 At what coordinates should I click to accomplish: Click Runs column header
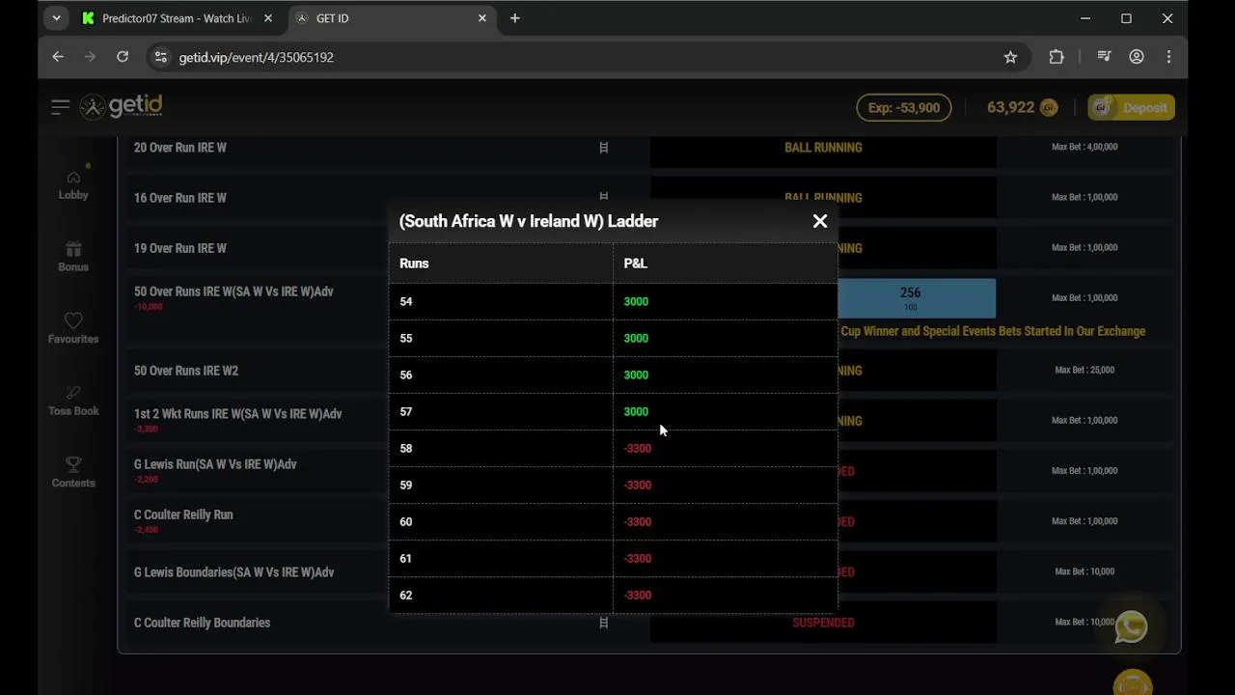414,264
